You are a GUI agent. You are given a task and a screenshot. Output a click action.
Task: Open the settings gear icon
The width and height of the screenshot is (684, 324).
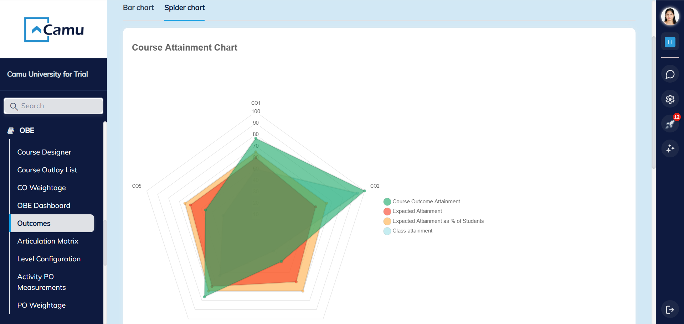pyautogui.click(x=670, y=99)
